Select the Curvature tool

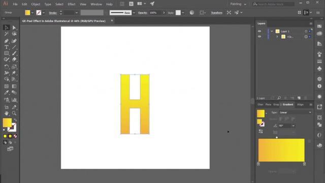coord(14,41)
